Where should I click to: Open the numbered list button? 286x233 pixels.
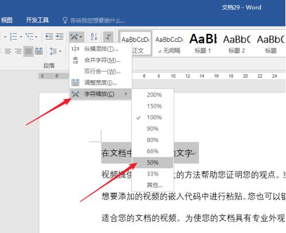[x=14, y=36]
